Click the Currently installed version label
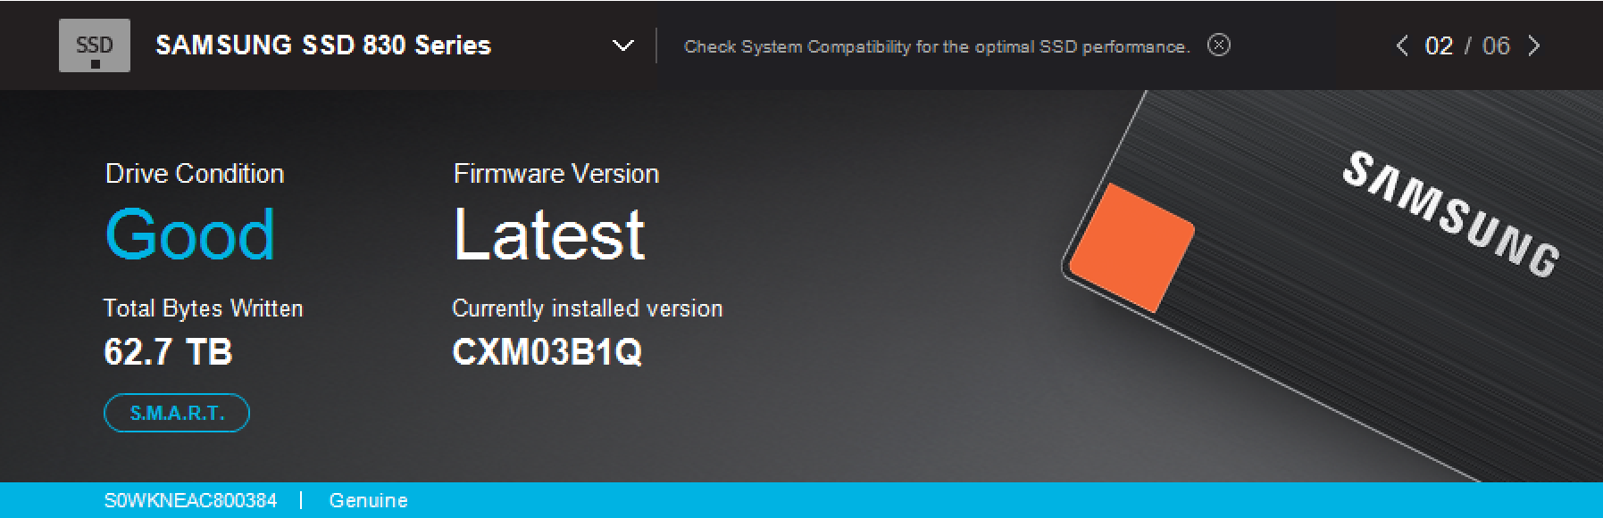The image size is (1603, 518). tap(588, 308)
